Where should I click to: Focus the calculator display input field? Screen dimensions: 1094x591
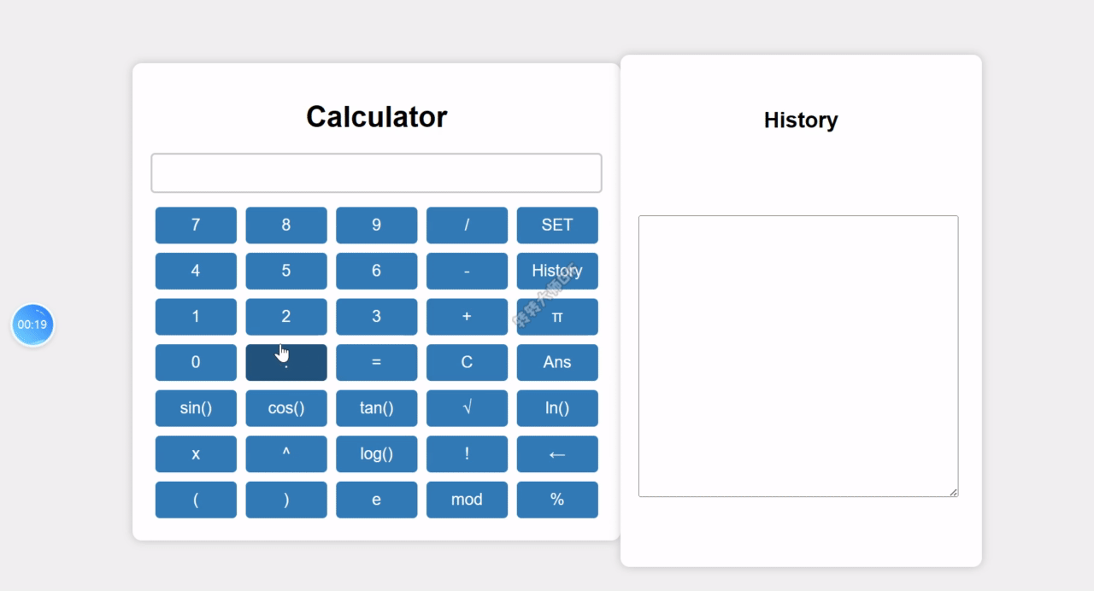click(376, 173)
